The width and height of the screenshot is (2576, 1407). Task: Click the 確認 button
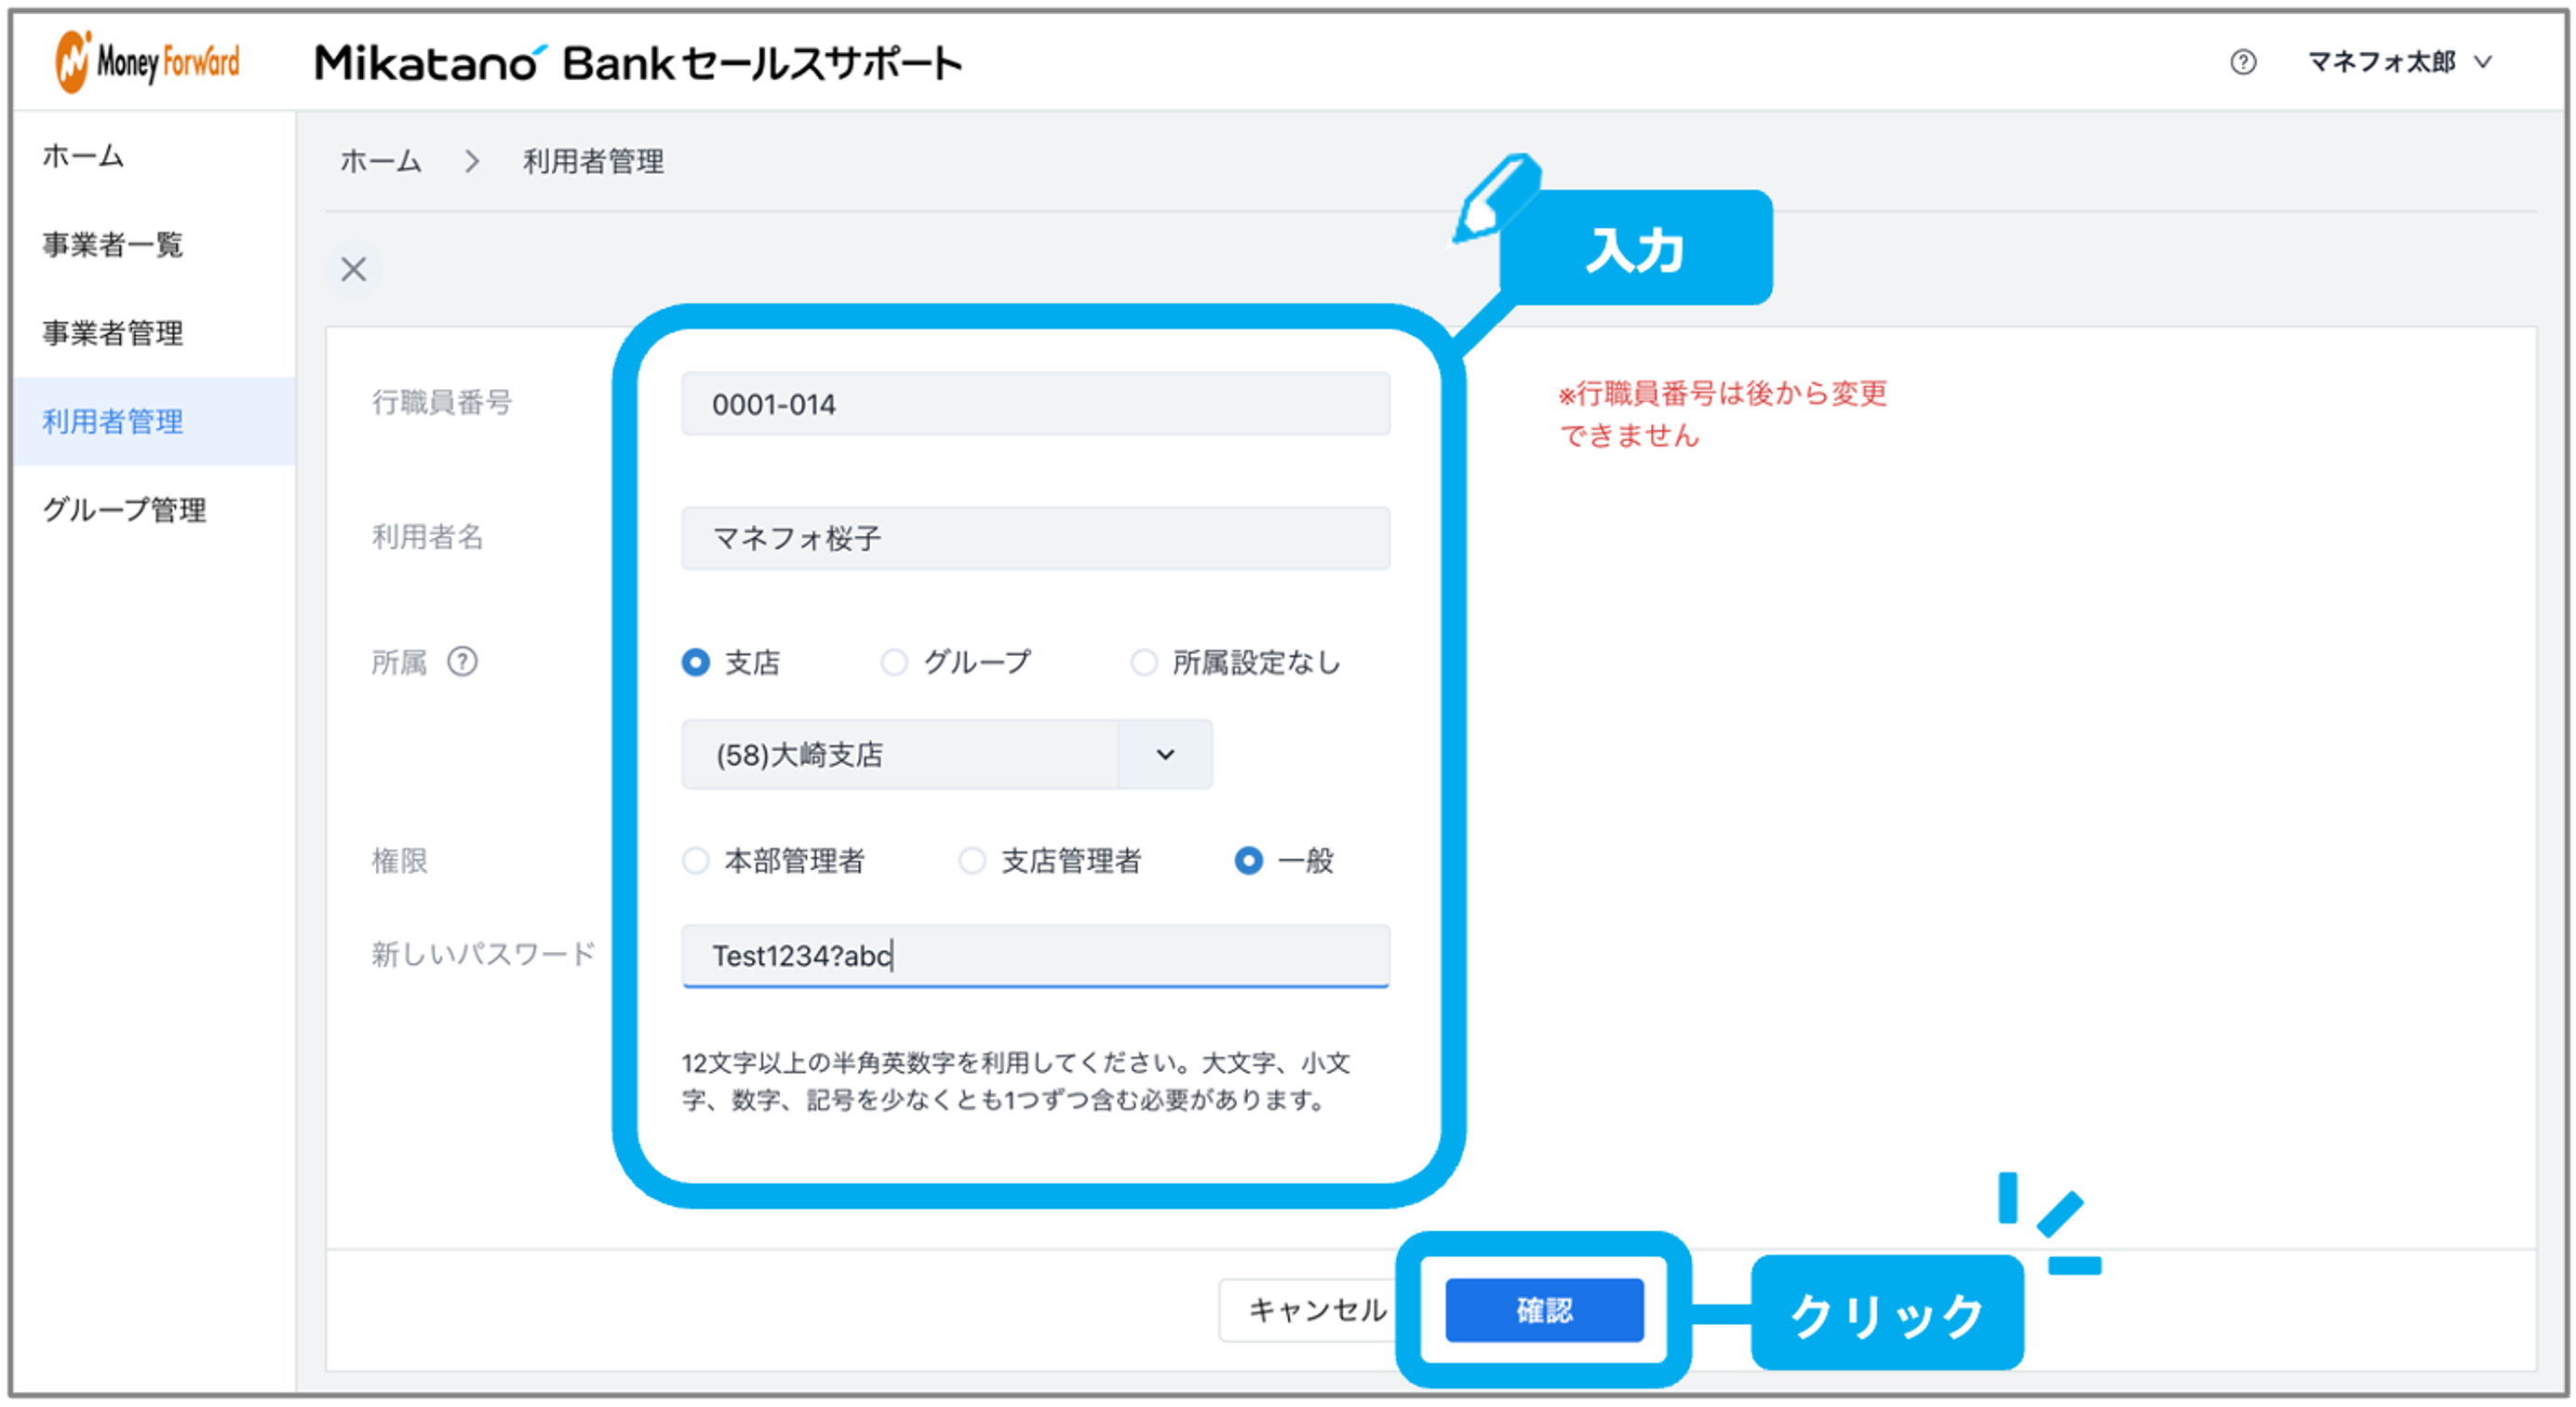tap(1544, 1309)
